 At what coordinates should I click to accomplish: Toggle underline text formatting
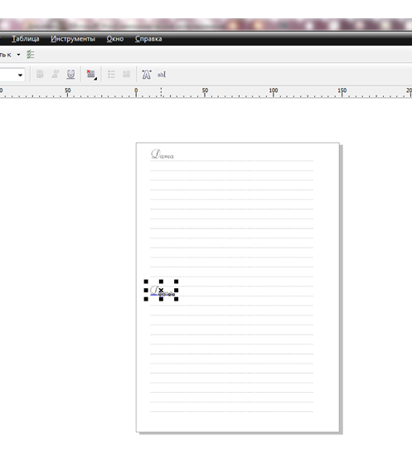(x=70, y=74)
